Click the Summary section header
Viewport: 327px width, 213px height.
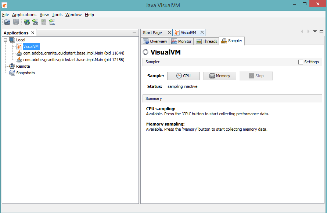click(232, 98)
